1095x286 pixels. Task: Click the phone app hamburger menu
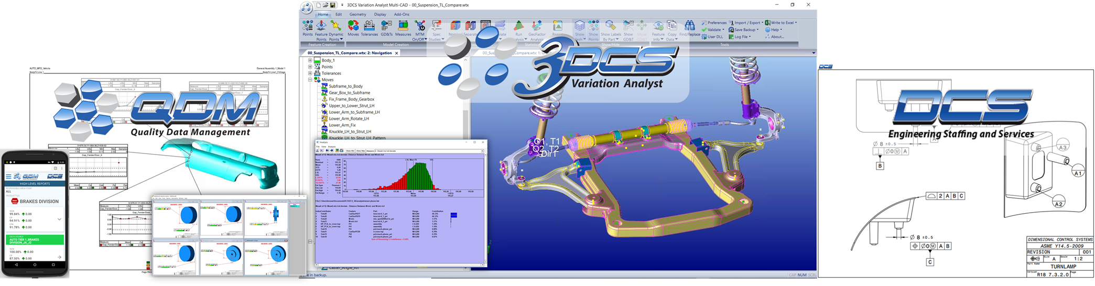8,177
